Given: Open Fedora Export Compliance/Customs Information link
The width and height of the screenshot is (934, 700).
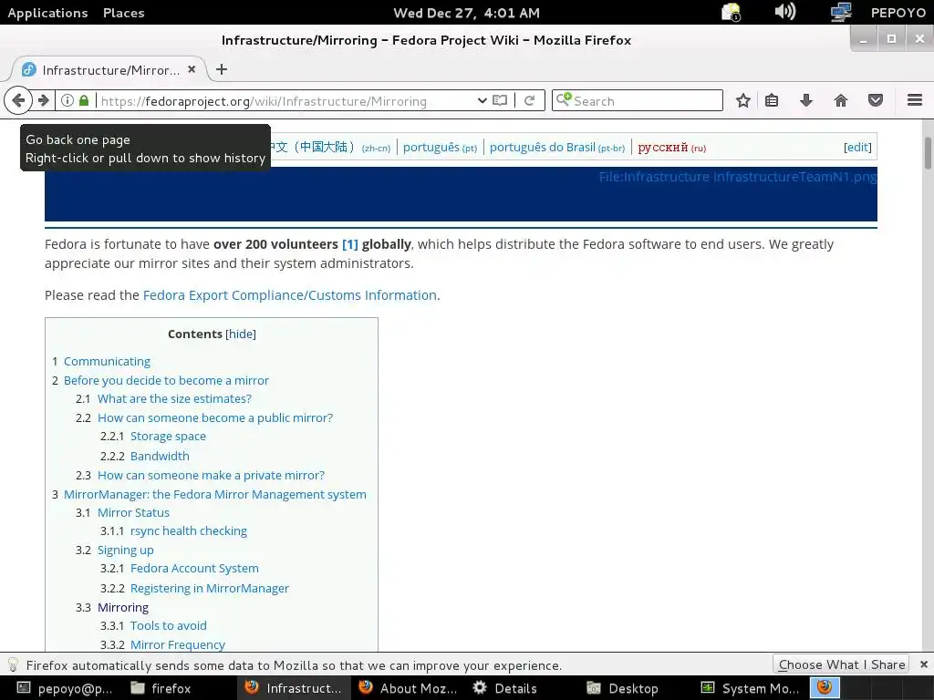Looking at the screenshot, I should click(x=289, y=295).
